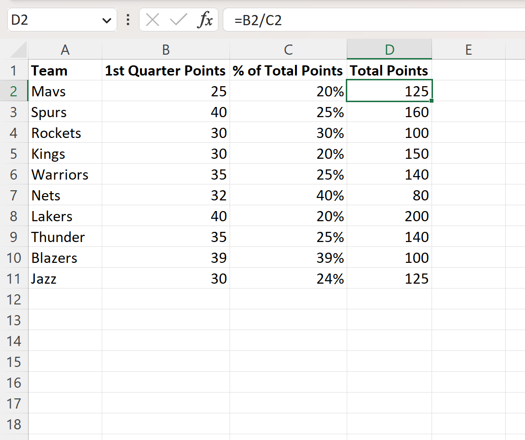Screen dimensions: 525x440
Task: Open the Name Box dropdown arrow
Action: click(108, 20)
